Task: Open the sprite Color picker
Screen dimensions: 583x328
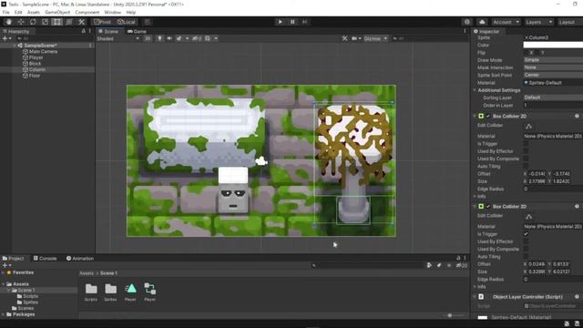Action: (553, 45)
